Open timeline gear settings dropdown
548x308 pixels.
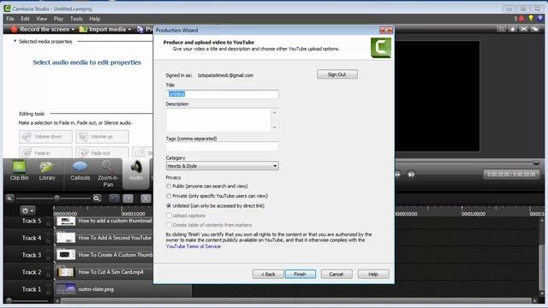click(27, 210)
